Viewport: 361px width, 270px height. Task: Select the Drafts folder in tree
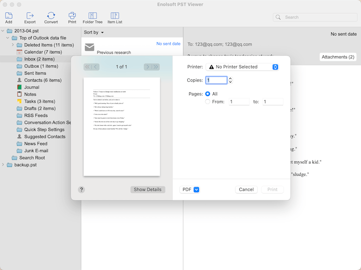point(39,109)
